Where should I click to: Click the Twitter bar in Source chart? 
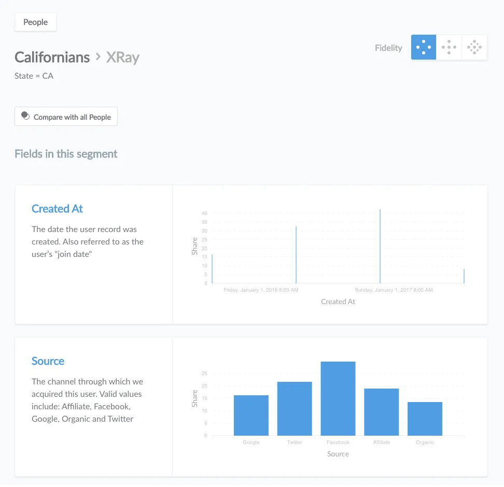pos(295,409)
